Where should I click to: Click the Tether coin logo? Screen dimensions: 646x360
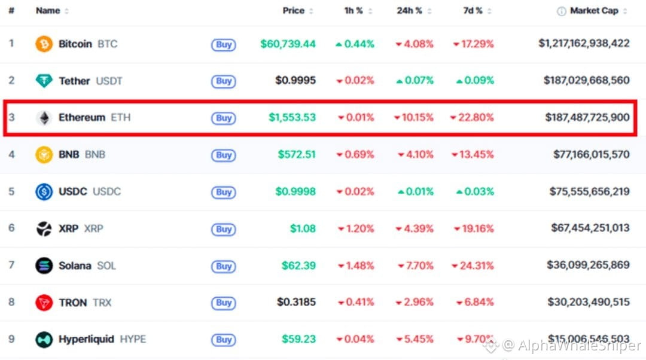pyautogui.click(x=44, y=81)
